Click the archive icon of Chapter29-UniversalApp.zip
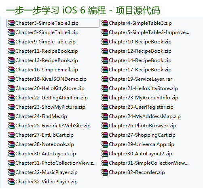The width and height of the screenshot is (203, 189). pyautogui.click(x=105, y=144)
